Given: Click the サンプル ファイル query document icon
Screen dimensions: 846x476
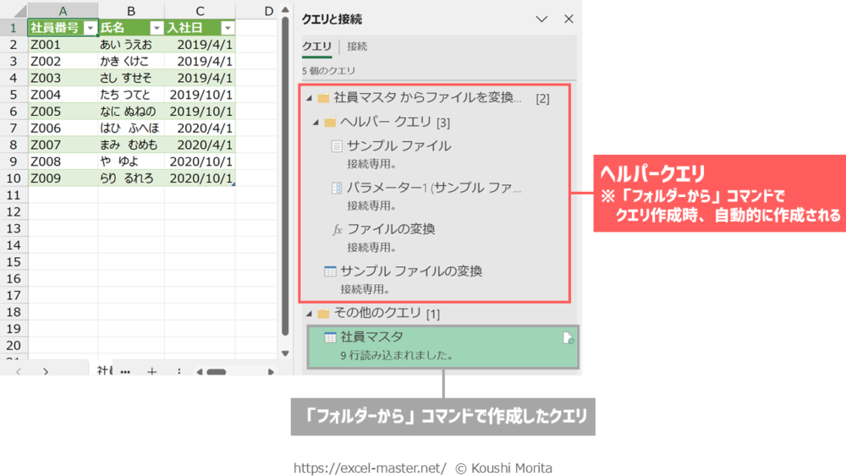Looking at the screenshot, I should (x=337, y=146).
